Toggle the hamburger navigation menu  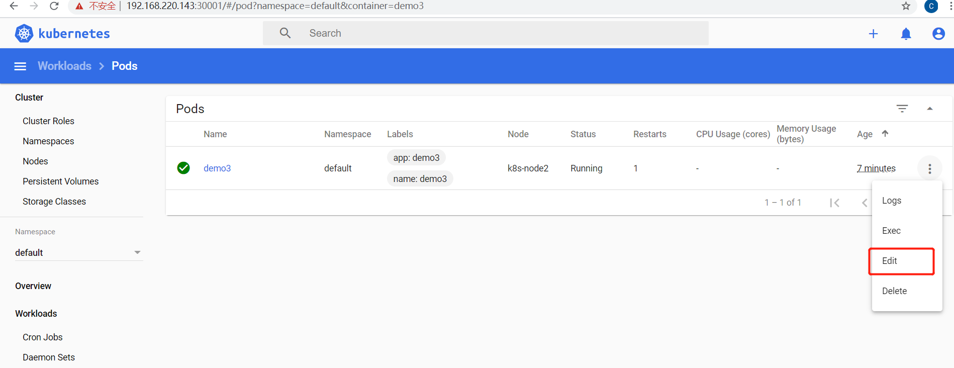[x=20, y=66]
